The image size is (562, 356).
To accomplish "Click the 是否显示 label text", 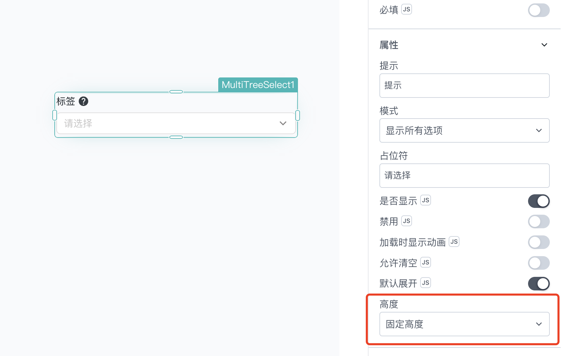I will point(398,201).
